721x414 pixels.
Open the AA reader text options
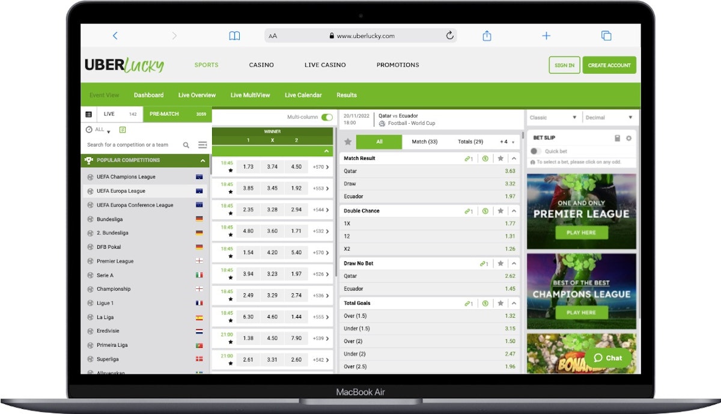pos(273,36)
